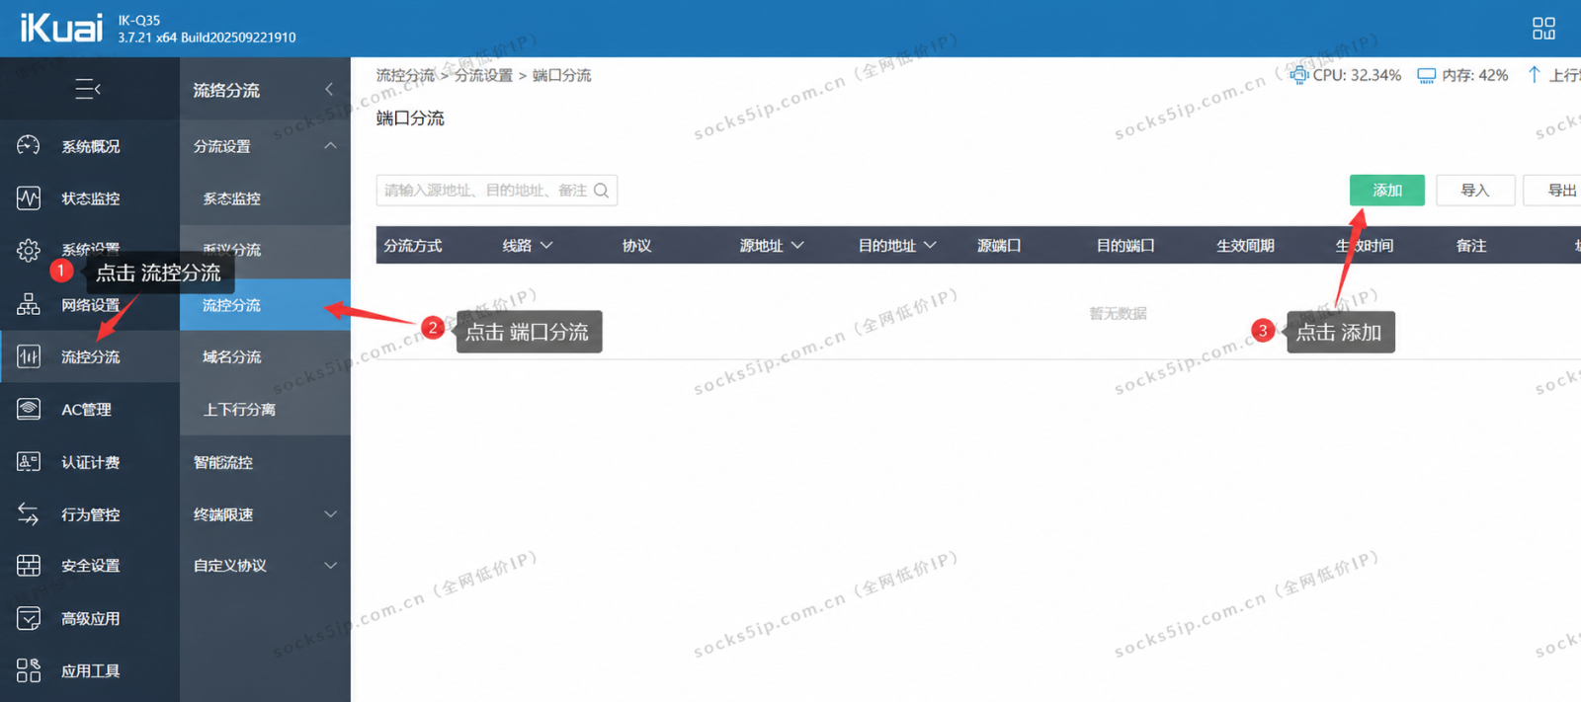Open 高级应用 via its checkmark box icon
Viewport: 1581px width, 702px height.
coord(29,618)
